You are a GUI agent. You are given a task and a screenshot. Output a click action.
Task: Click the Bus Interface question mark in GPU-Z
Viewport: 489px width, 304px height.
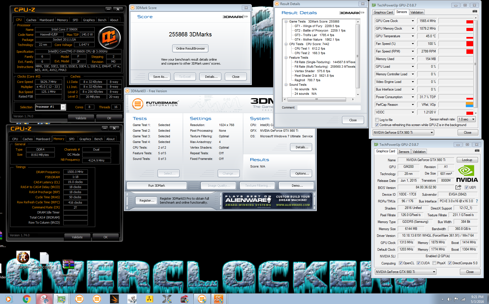coord(477,201)
